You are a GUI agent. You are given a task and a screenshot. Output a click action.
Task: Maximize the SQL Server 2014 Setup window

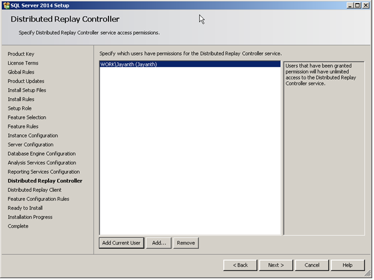tap(358, 5)
